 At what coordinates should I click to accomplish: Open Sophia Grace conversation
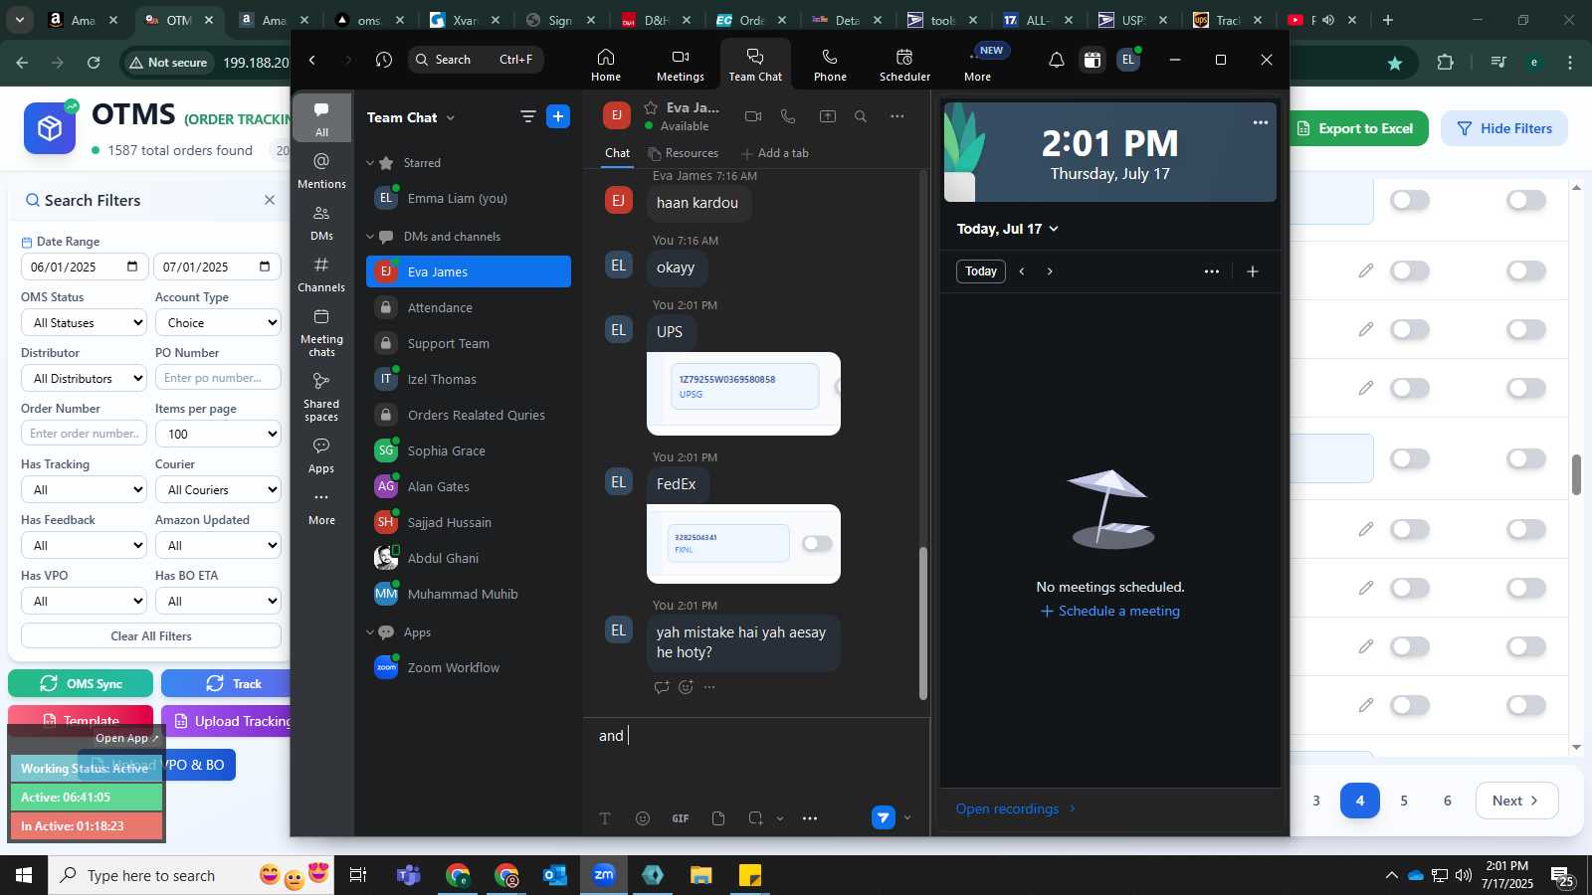pos(469,451)
